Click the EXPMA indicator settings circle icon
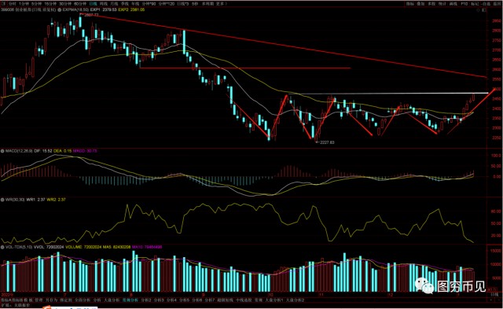 coord(60,10)
